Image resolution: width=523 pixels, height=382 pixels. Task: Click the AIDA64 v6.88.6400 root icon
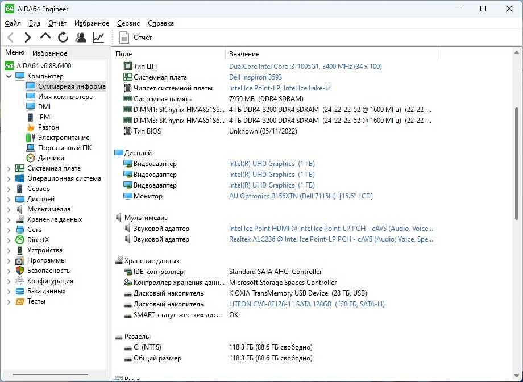point(9,66)
